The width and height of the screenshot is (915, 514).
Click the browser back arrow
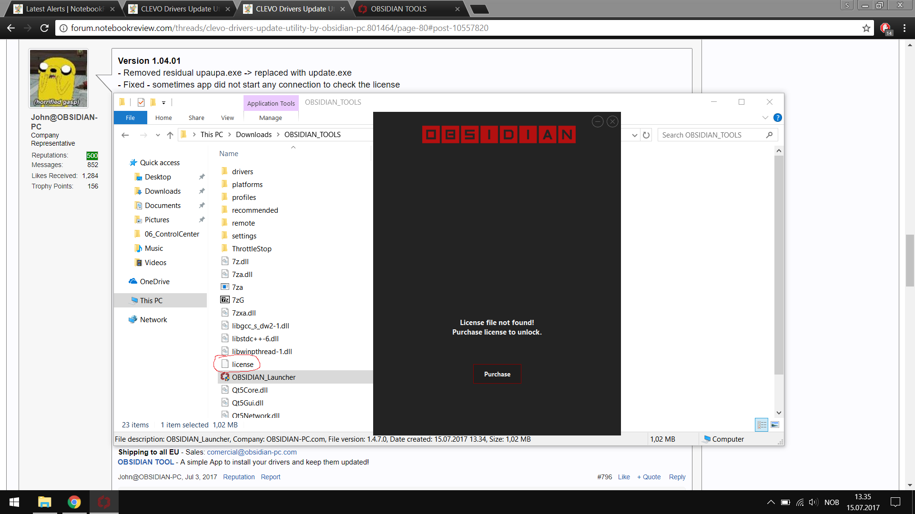point(11,28)
